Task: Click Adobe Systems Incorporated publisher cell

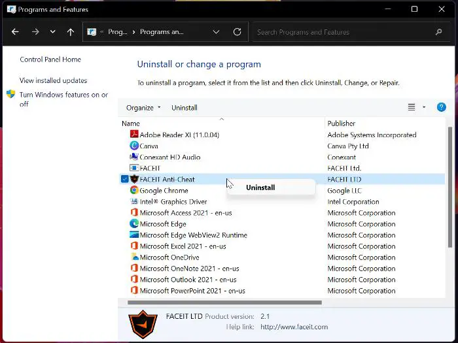Action: click(x=372, y=135)
